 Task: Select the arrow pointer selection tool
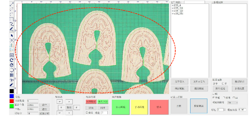tap(11, 35)
